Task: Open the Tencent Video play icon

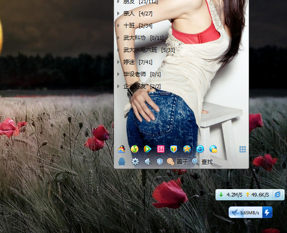Action: 148,149
